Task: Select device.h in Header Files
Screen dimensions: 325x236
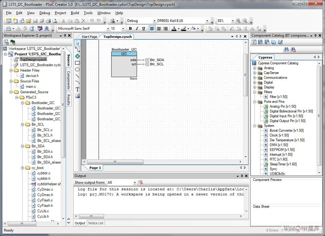Action: (32, 76)
